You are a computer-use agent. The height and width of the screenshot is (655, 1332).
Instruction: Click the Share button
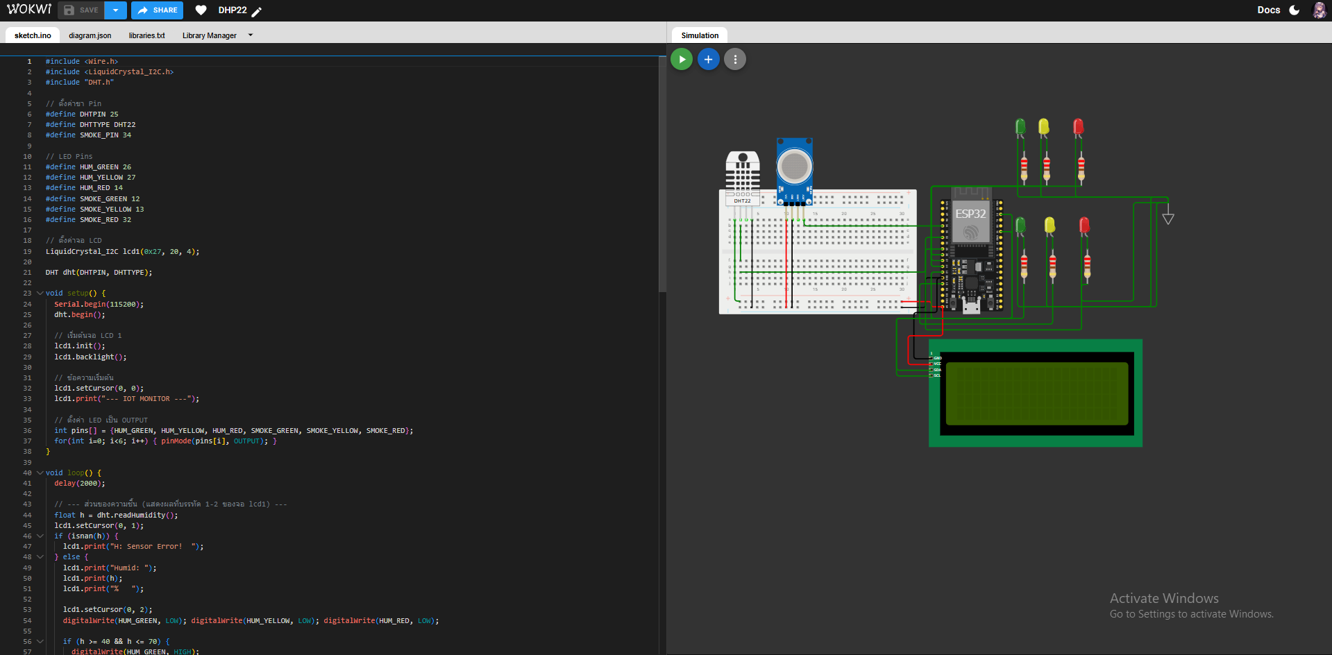coord(158,10)
